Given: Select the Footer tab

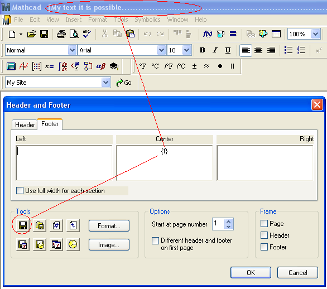Looking at the screenshot, I should coord(50,124).
